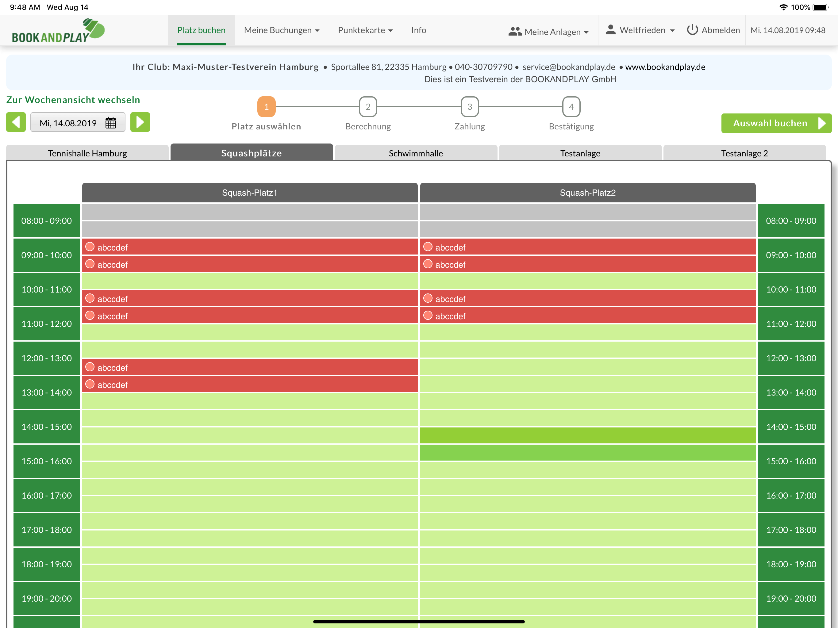
Task: Expand the Punktekarte dropdown
Action: click(x=365, y=30)
